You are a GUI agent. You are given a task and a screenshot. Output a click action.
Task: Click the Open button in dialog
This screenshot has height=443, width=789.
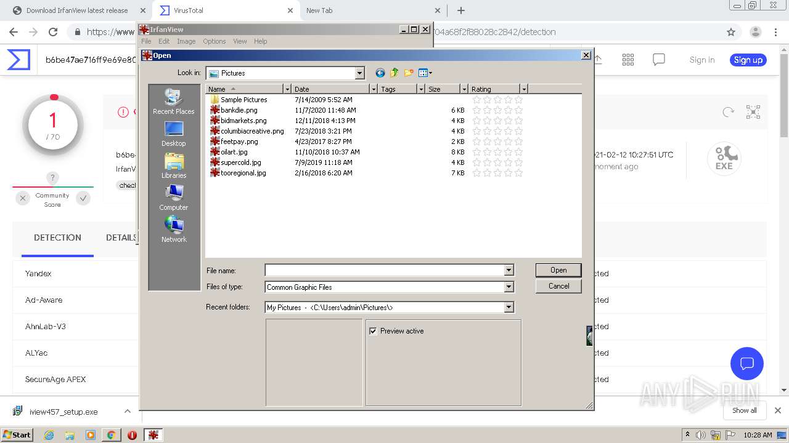click(x=558, y=270)
